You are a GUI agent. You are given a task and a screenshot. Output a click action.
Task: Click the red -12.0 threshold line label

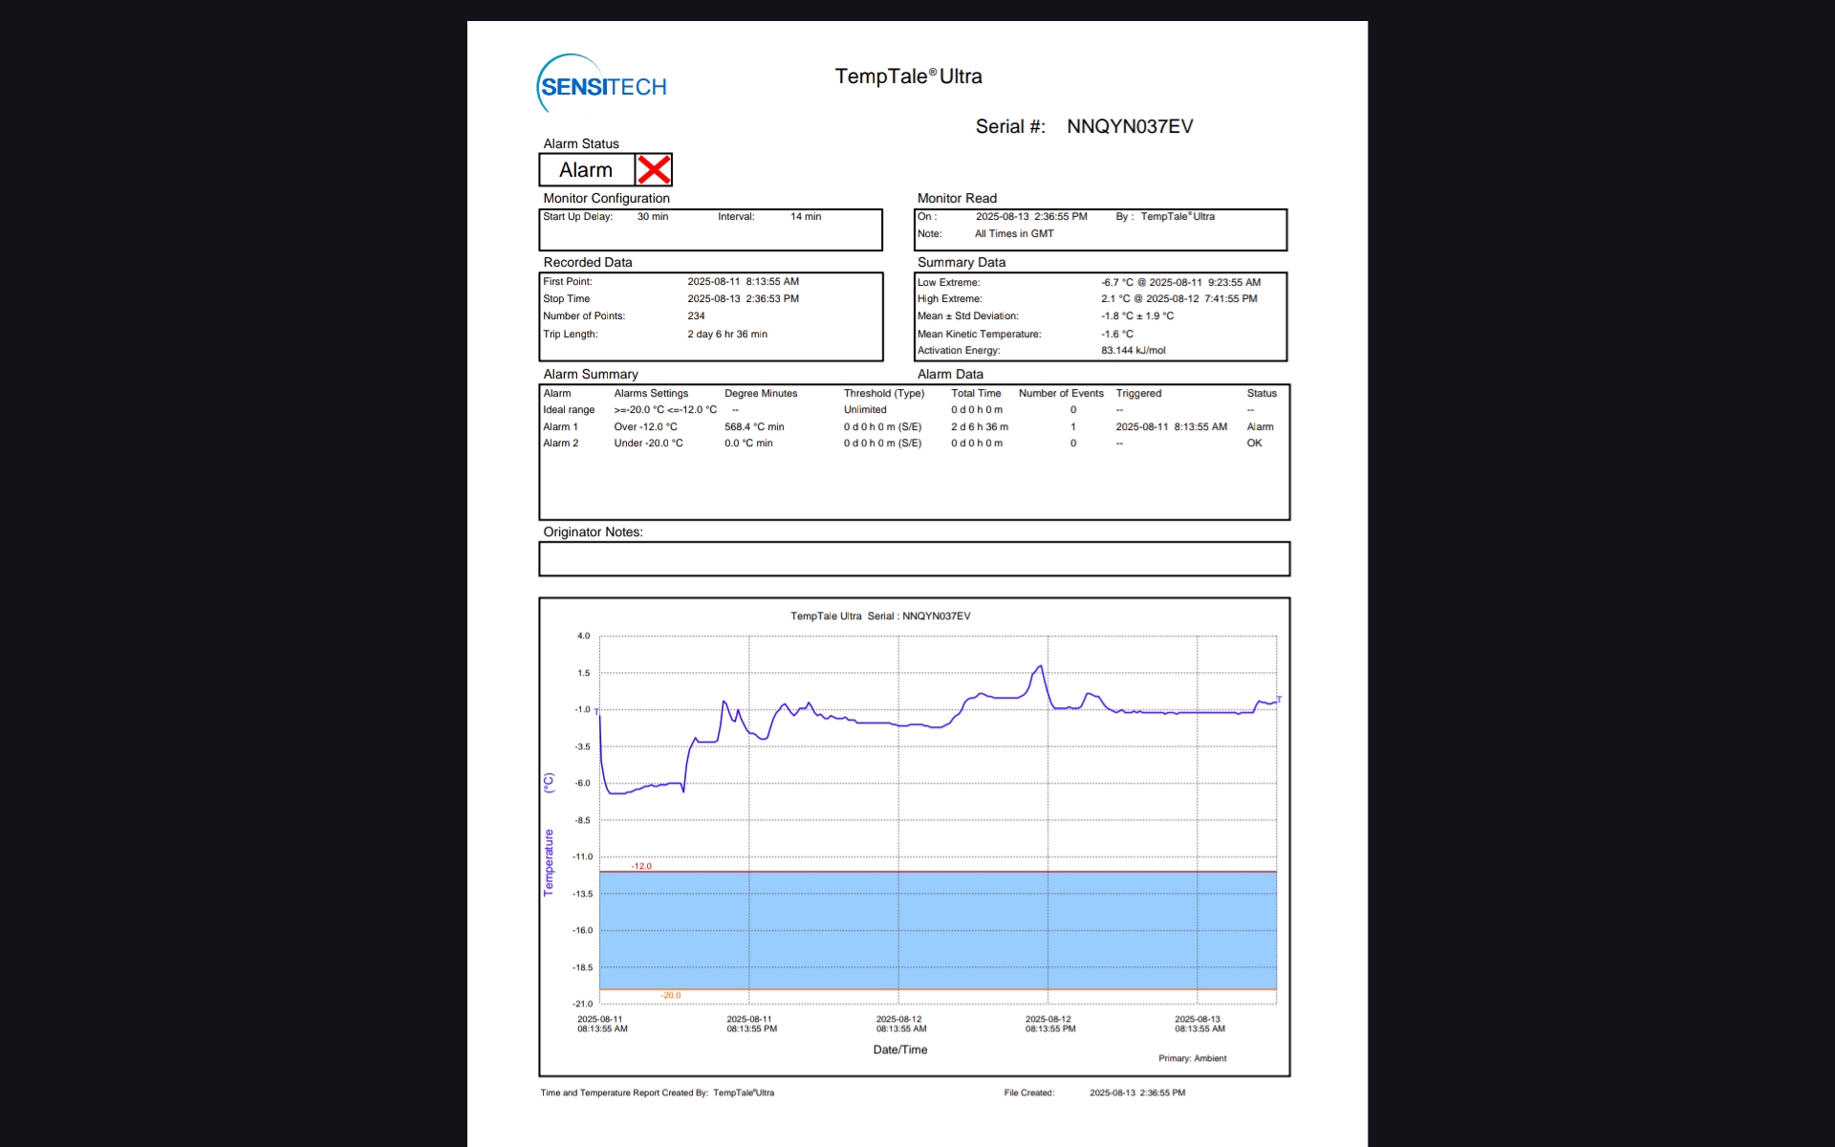[x=641, y=866]
